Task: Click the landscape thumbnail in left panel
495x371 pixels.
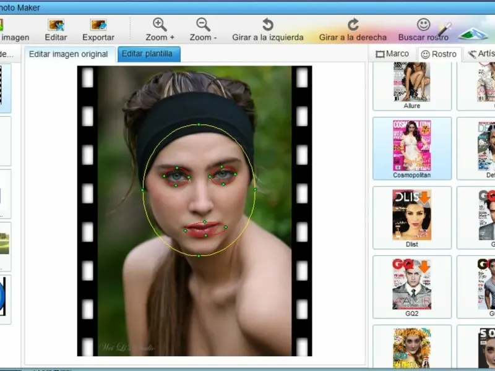Action: tap(5, 242)
